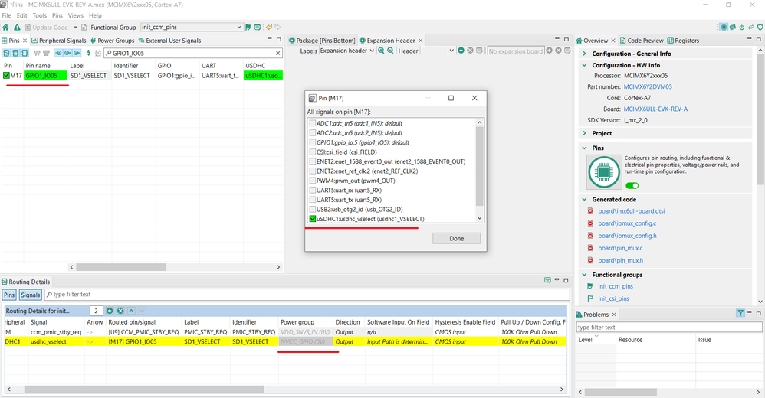The image size is (765, 398).
Task: Switch to Power Groups tab
Action: pos(112,41)
